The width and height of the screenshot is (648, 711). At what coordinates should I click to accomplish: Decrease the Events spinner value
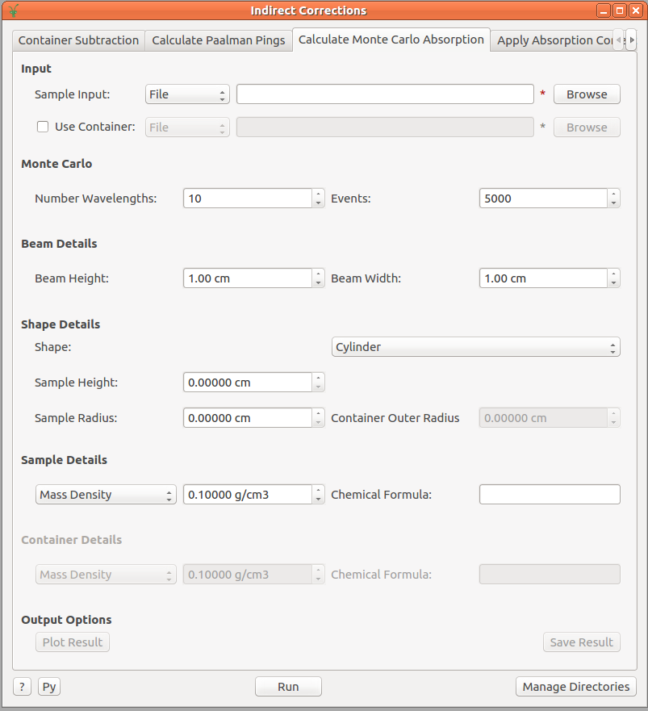pos(614,203)
